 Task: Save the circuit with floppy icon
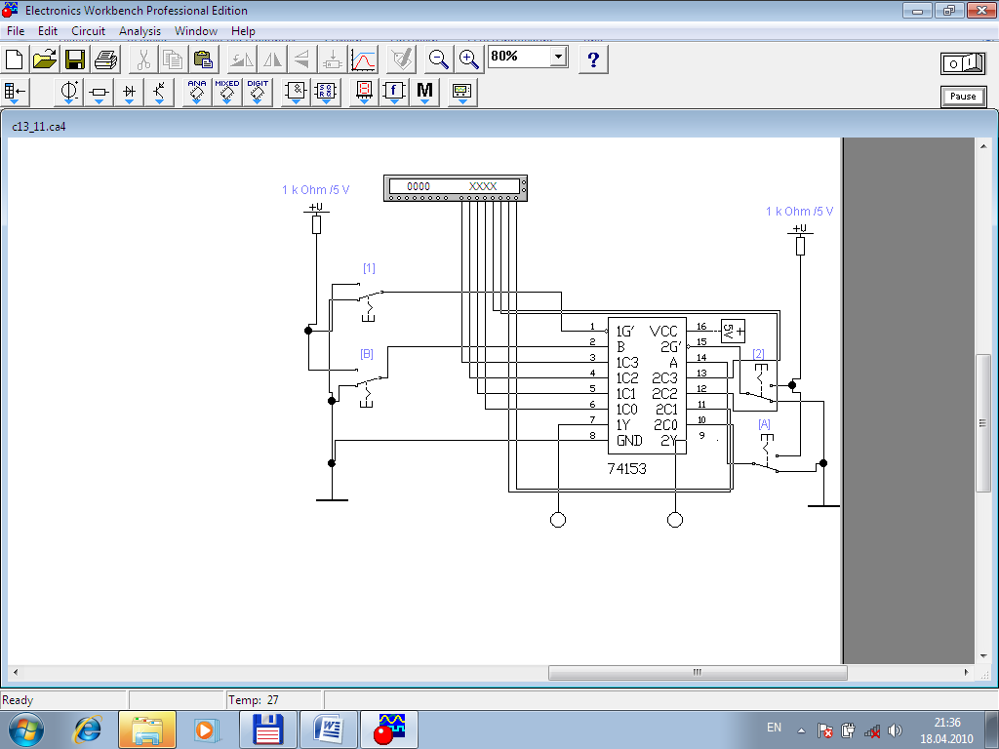[75, 59]
